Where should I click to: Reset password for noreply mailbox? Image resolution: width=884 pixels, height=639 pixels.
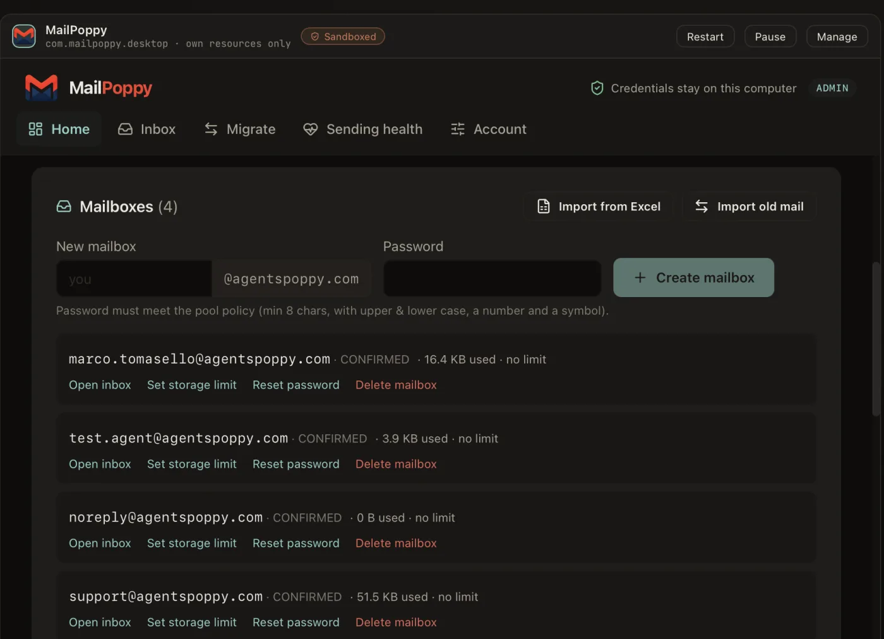coord(296,543)
